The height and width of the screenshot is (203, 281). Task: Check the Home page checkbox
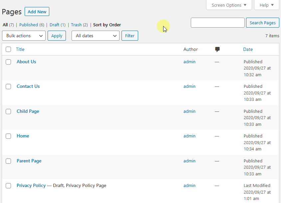tap(8, 136)
